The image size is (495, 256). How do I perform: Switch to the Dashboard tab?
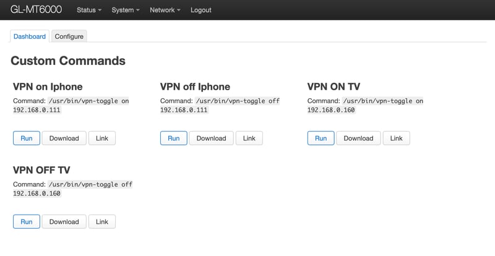[30, 36]
